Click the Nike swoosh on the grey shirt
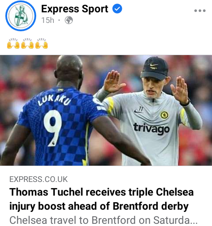Viewport: 212px width, 226px height. (138, 112)
